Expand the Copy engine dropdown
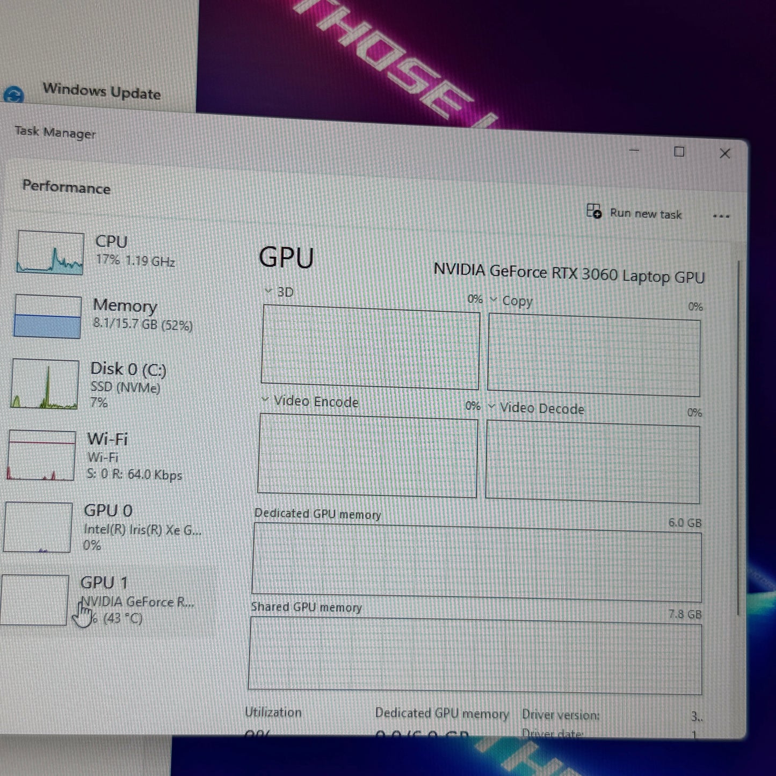 pyautogui.click(x=493, y=299)
